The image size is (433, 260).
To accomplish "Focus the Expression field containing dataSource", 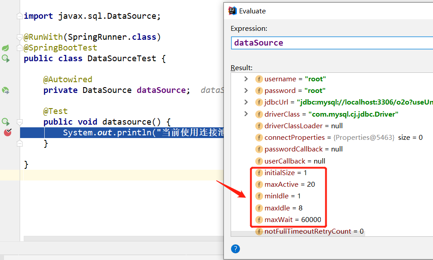I will click(x=332, y=43).
